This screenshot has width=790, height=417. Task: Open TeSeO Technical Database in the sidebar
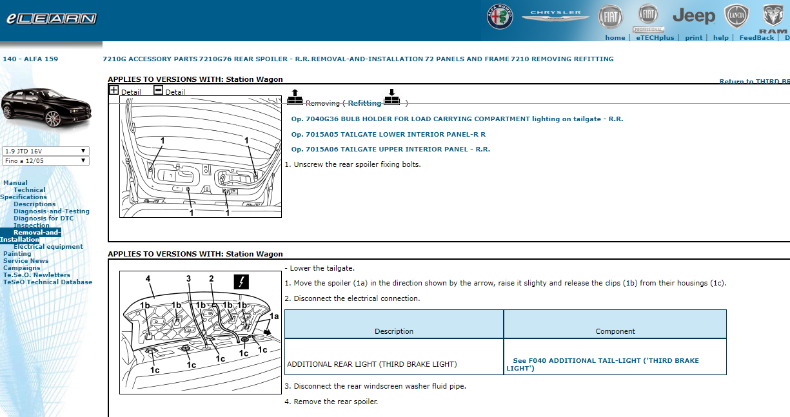pos(48,282)
